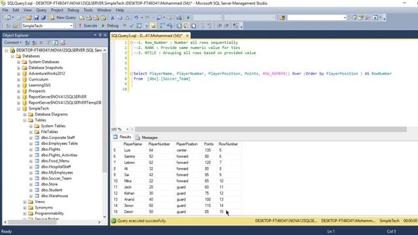Click Object Explorer Disconnect icon
The width and height of the screenshot is (418, 235).
pyautogui.click(x=34, y=42)
